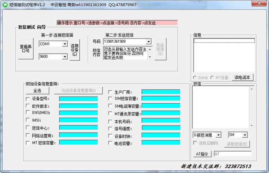Check the MT 短信容量 checkbox
Image resolution: width=269 pixels, height=173 pixels.
click(28, 143)
